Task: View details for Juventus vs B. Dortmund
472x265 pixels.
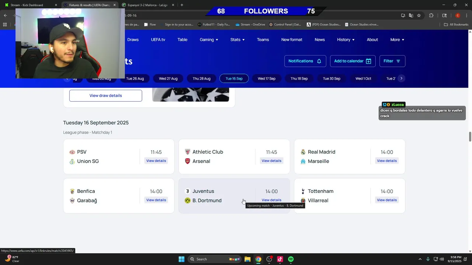Action: tap(271, 200)
